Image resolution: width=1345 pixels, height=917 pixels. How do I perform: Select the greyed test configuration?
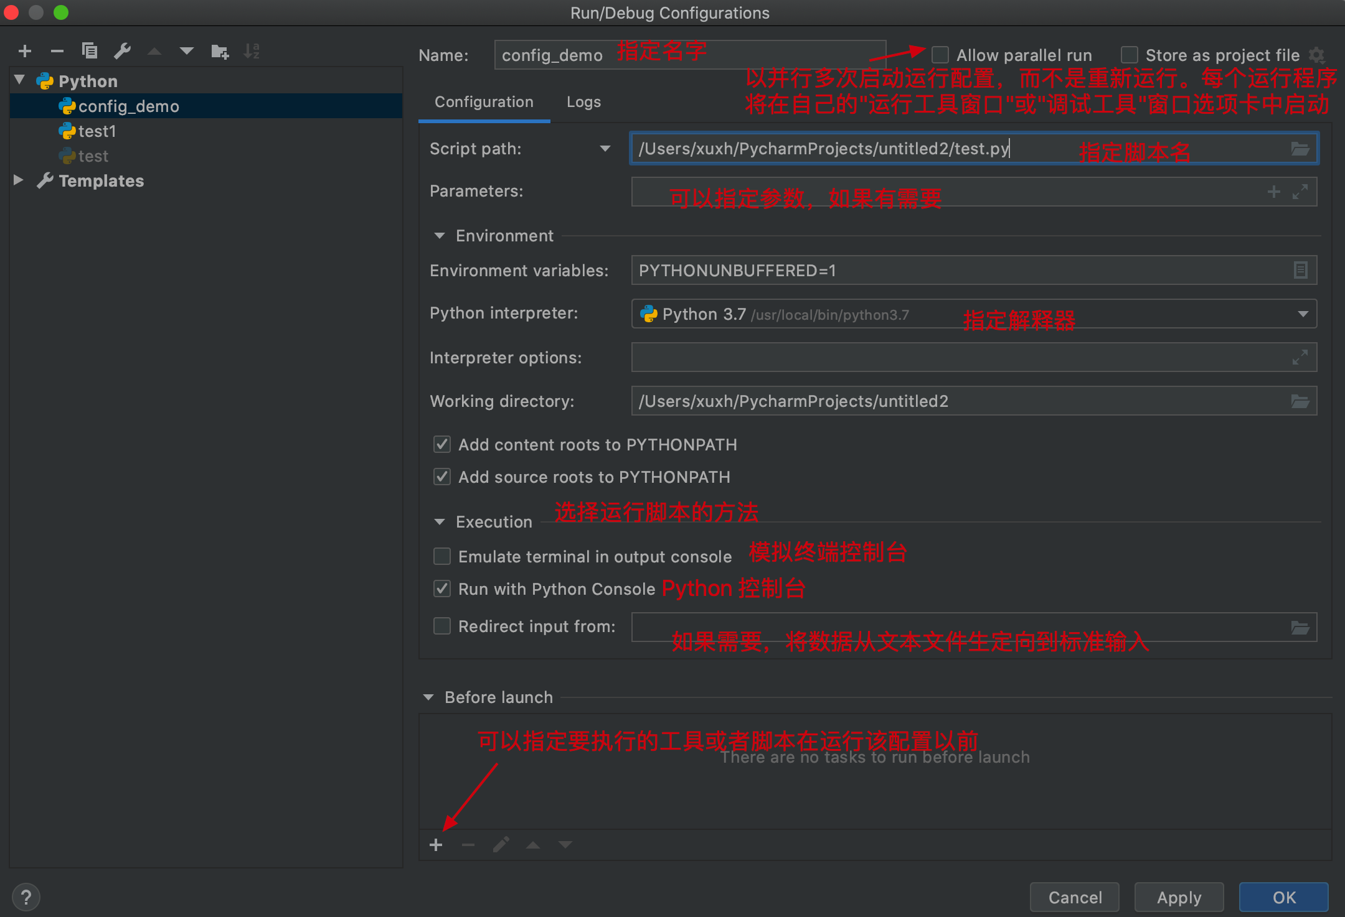pyautogui.click(x=206, y=156)
